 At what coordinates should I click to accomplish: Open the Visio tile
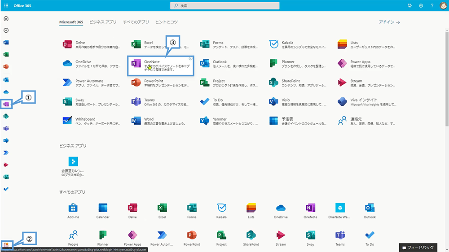coord(298,102)
